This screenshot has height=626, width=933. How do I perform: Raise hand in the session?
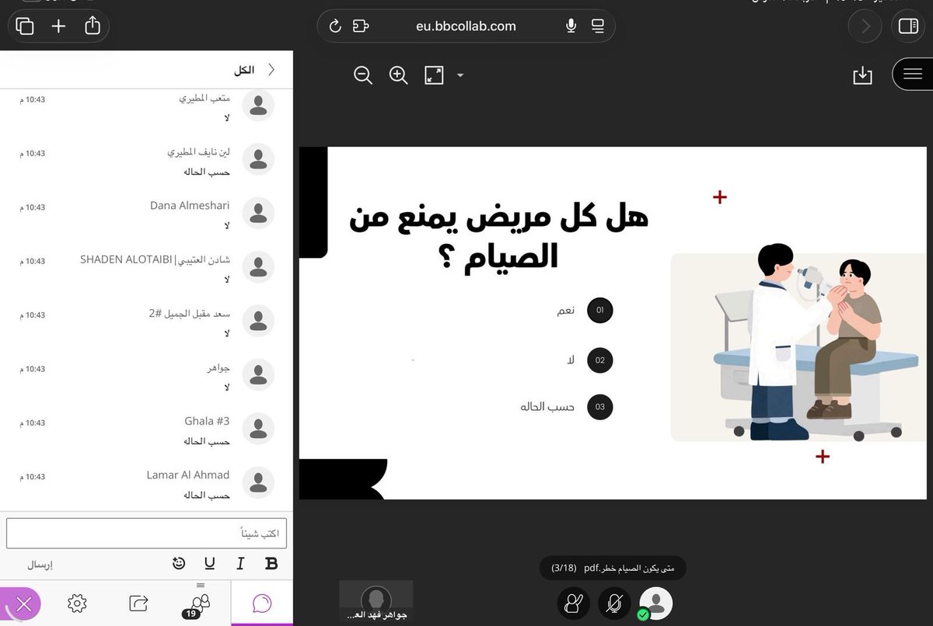pos(574,603)
